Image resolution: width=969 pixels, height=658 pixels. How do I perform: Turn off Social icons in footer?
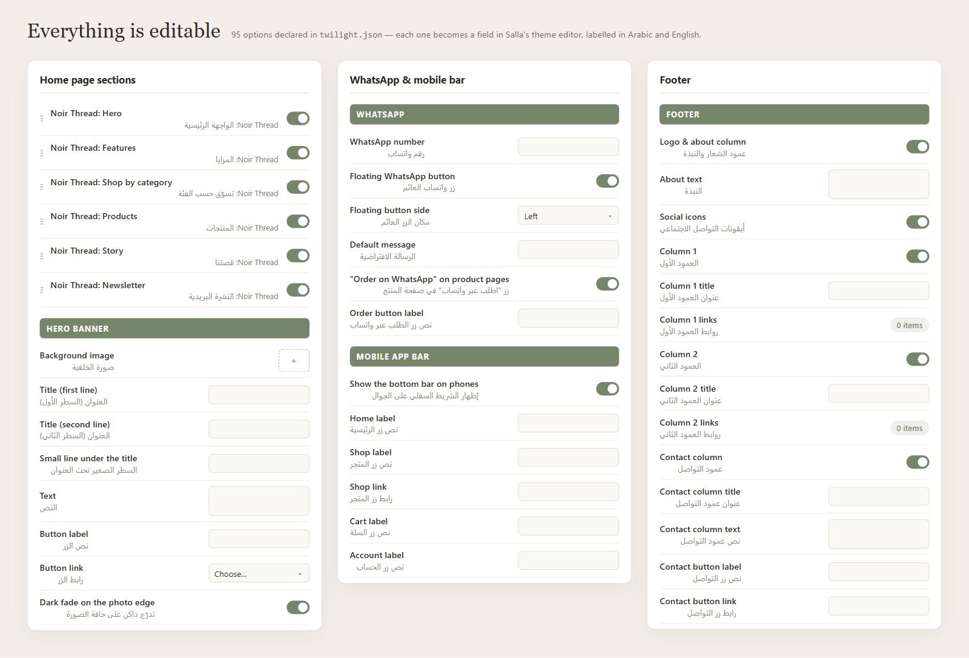pos(918,222)
